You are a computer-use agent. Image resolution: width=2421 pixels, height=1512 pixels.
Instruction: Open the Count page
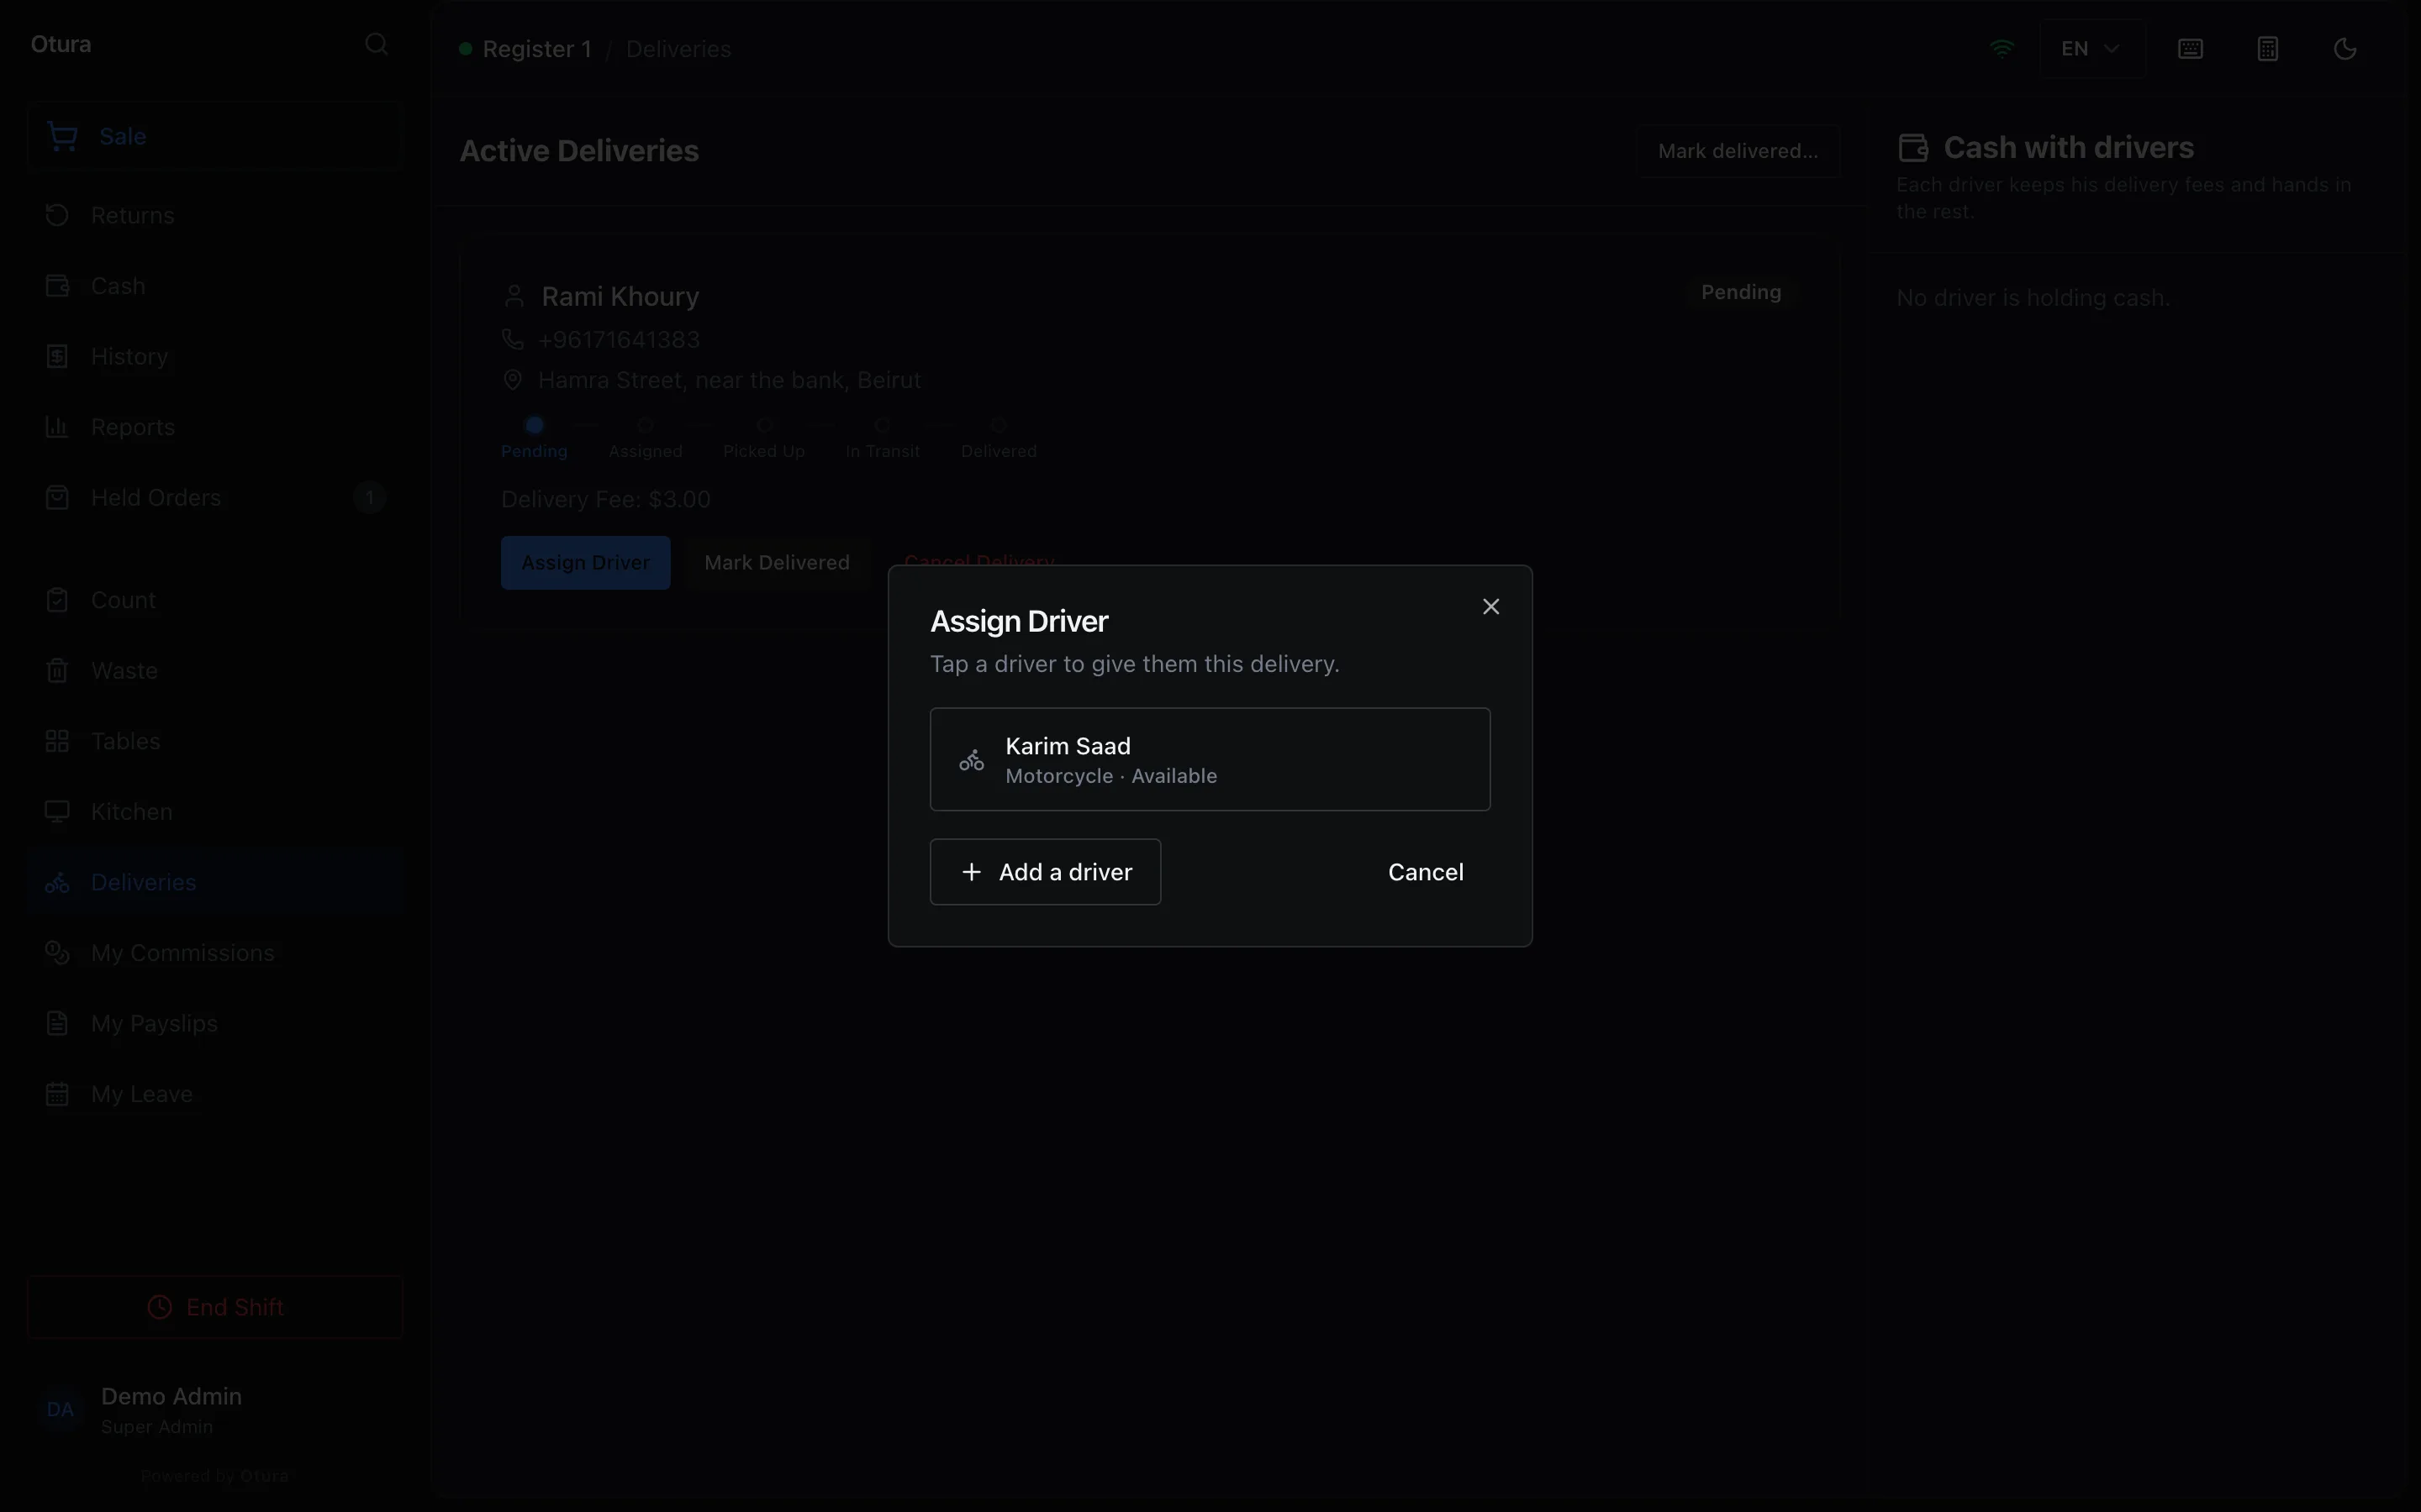pos(215,600)
